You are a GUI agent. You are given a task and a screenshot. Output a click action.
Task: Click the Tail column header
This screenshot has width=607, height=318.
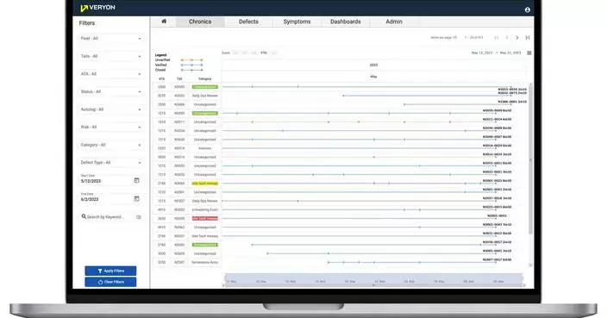[179, 79]
